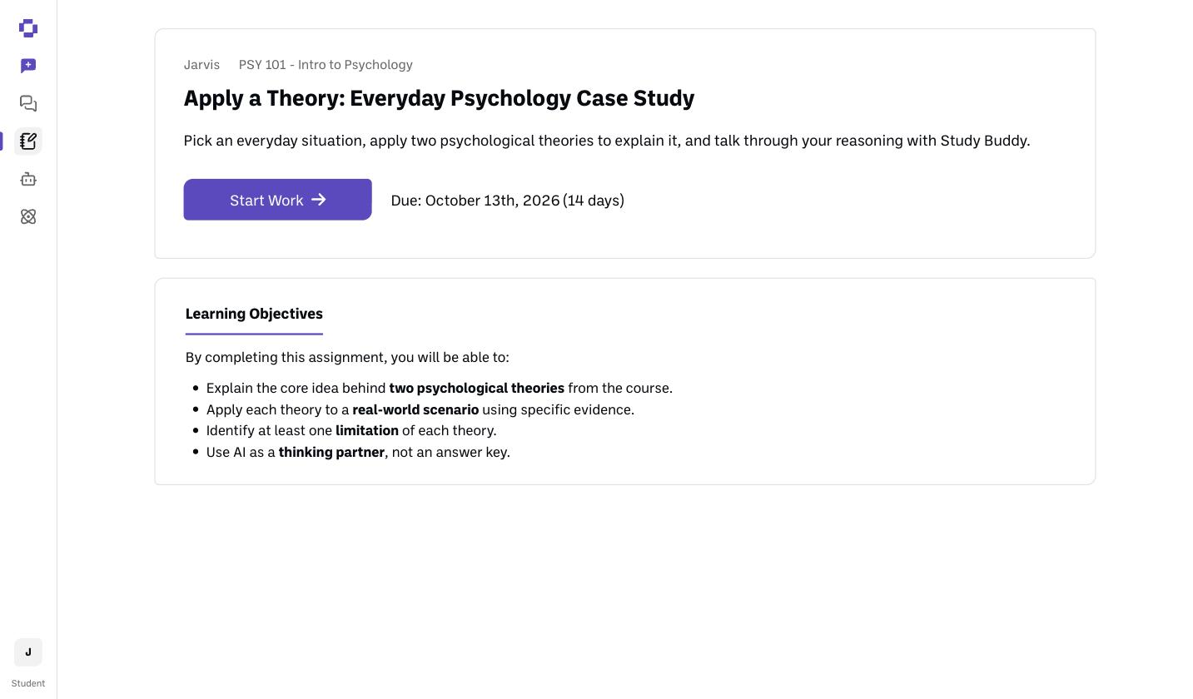The width and height of the screenshot is (1193, 699).
Task: Click the assignment title heading
Action: [439, 98]
